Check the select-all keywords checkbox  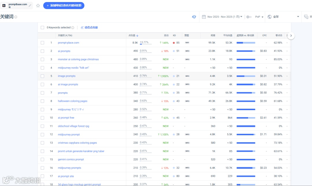(x=42, y=28)
